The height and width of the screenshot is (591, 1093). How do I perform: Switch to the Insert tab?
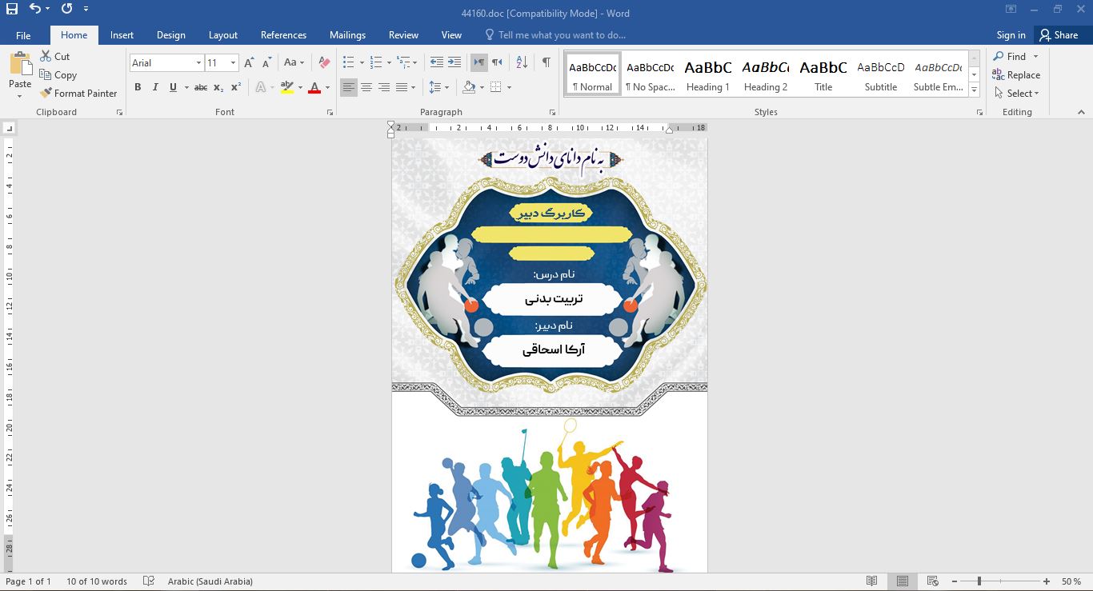[x=122, y=35]
